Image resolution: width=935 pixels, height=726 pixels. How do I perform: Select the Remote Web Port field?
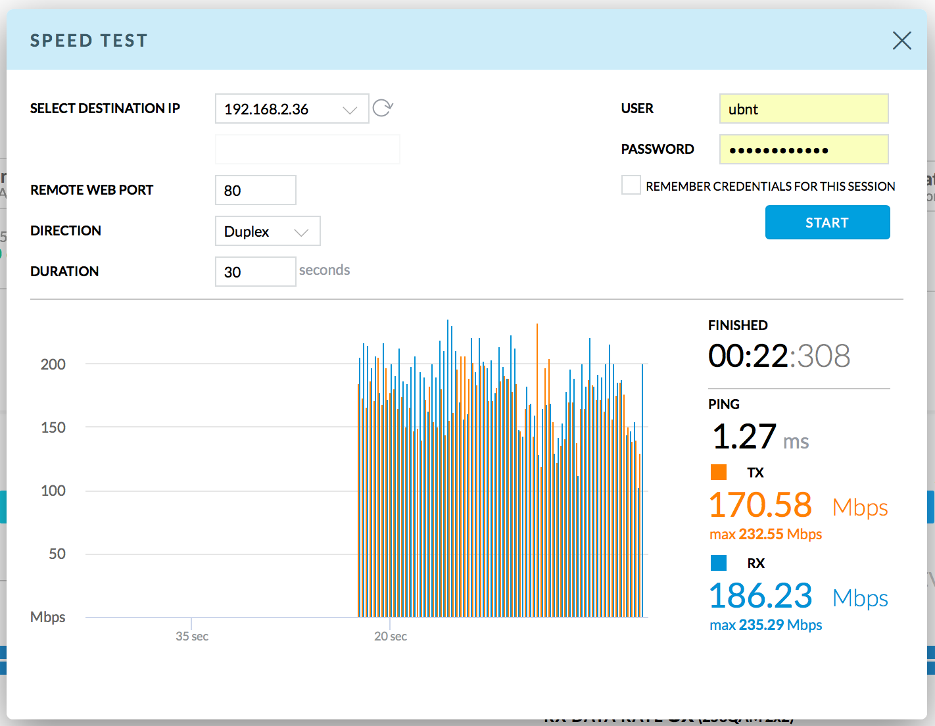tap(255, 191)
